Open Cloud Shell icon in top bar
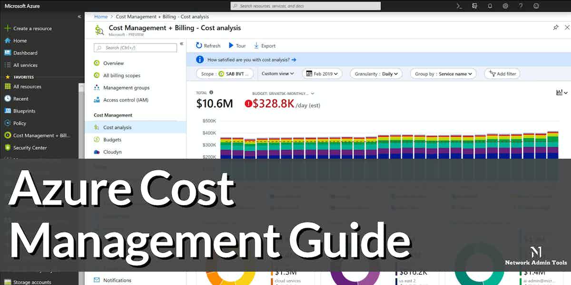Screen dimensions: 571x285 [x=459, y=6]
